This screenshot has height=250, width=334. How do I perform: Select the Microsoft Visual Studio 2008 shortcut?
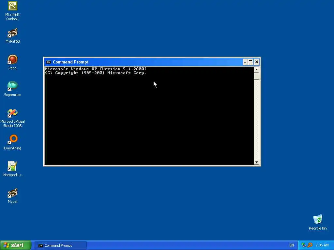tap(12, 118)
